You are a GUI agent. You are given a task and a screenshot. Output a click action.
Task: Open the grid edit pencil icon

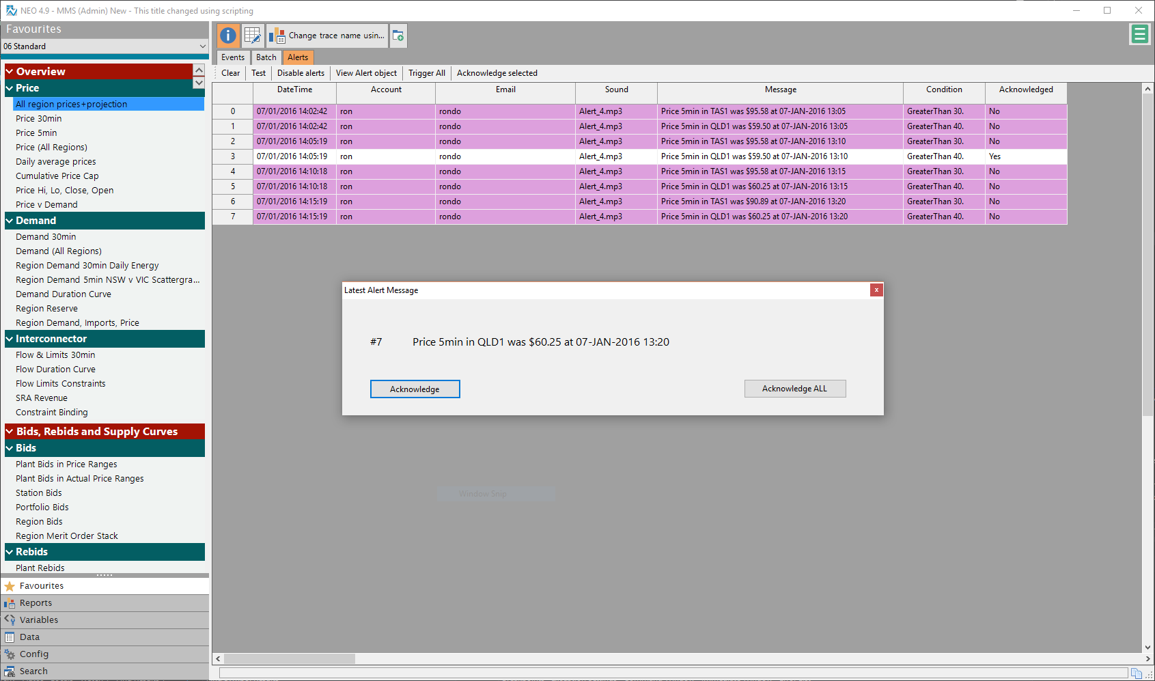253,36
